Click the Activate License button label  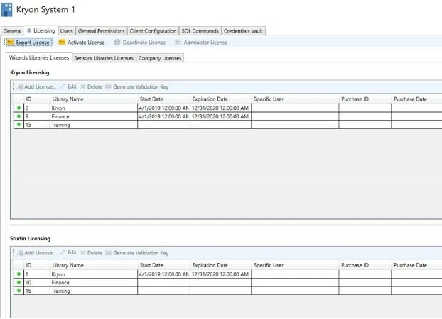point(86,43)
